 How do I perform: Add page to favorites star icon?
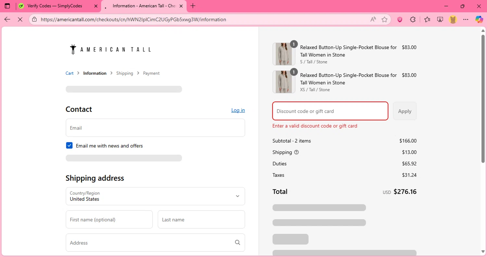tap(385, 19)
